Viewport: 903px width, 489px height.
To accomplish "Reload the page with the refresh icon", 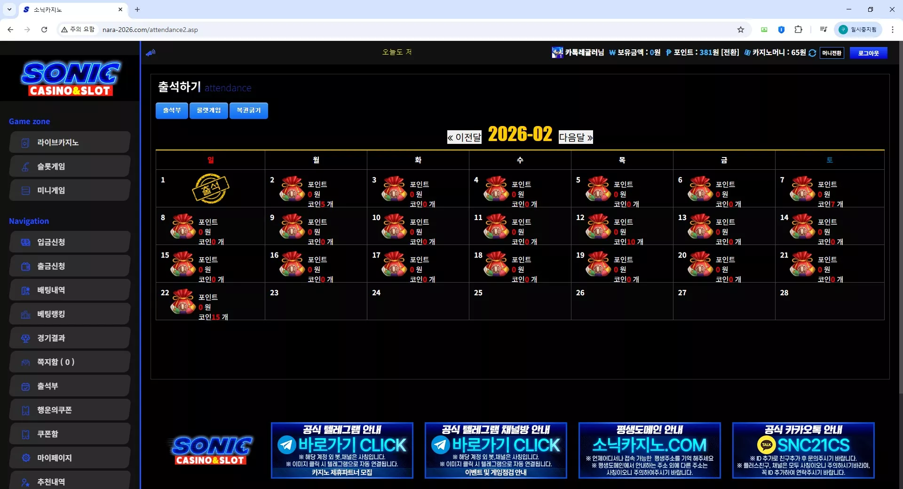I will pos(44,30).
